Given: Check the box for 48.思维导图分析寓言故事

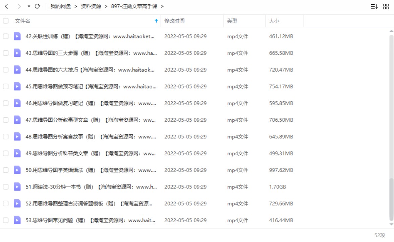Looking at the screenshot, I should (x=6, y=137).
